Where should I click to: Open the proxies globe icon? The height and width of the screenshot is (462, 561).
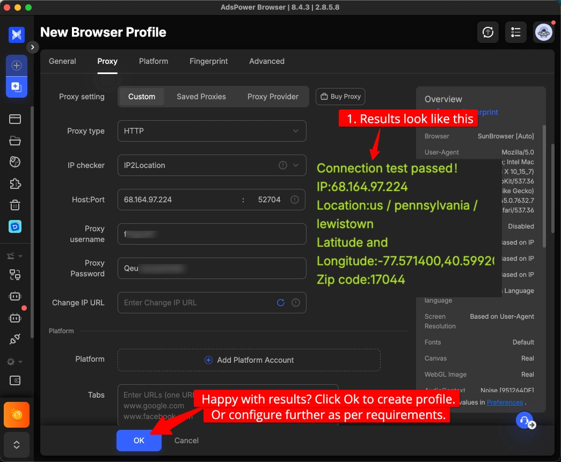tap(15, 162)
